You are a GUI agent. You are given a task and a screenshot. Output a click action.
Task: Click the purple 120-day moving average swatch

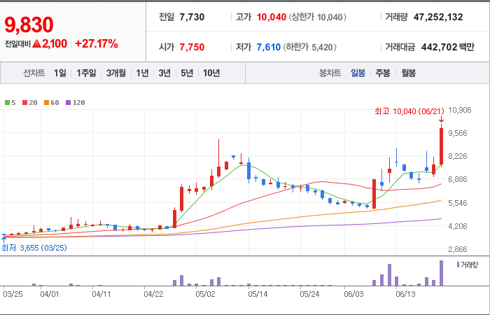[x=68, y=102]
